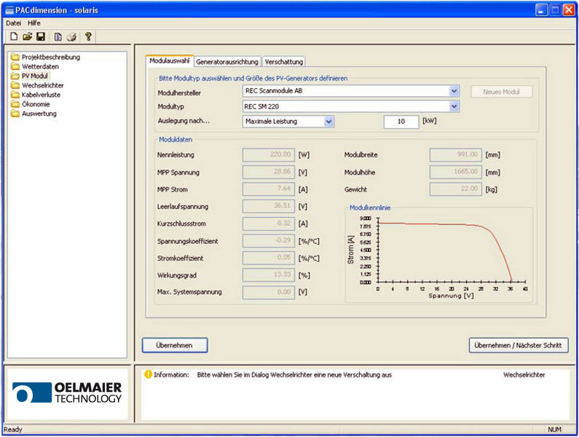Screen dimensions: 579x437
Task: Click the Wirkungsgrad value field
Action: pyautogui.click(x=269, y=275)
